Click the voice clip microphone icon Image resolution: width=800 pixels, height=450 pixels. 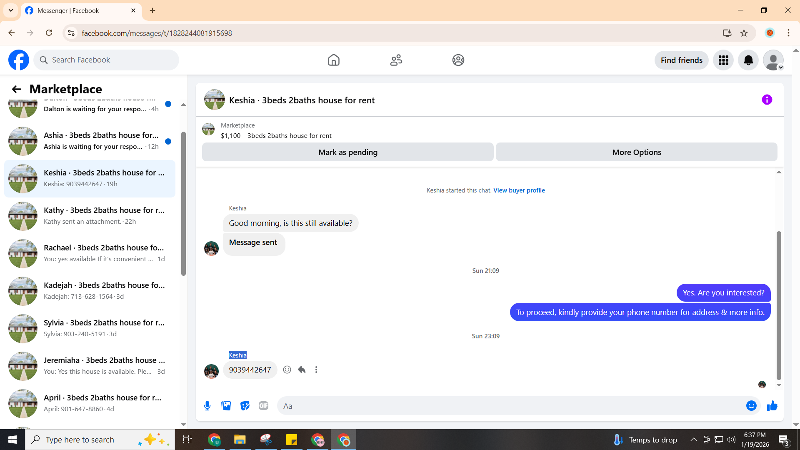tap(207, 406)
